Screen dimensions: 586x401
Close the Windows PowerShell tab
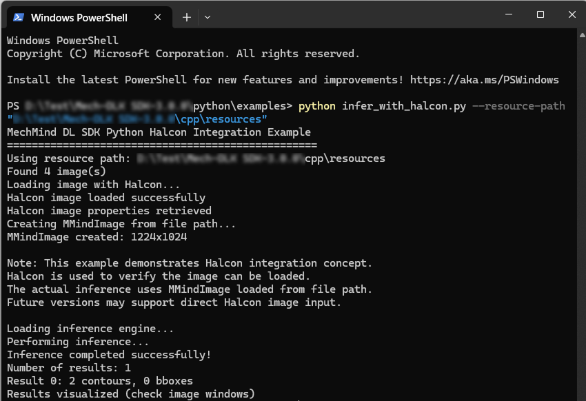click(x=158, y=17)
